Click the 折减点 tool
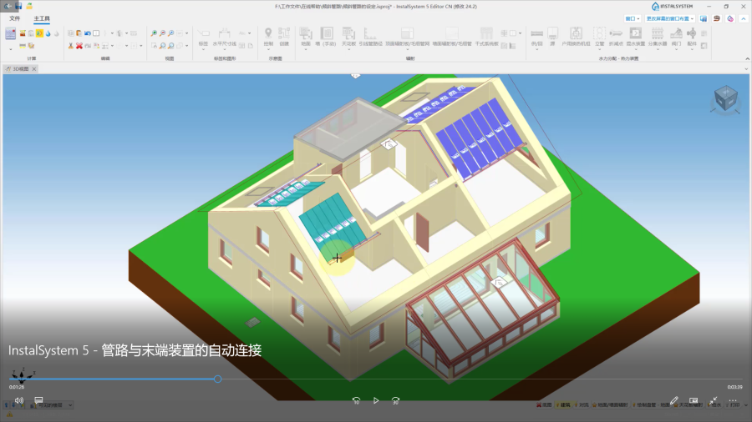The height and width of the screenshot is (422, 752). [616, 37]
